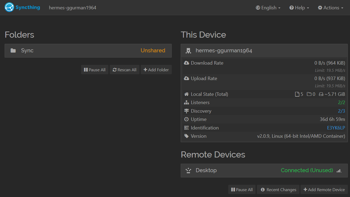The image size is (350, 197).
Task: Open the Actions dropdown menu
Action: (330, 8)
